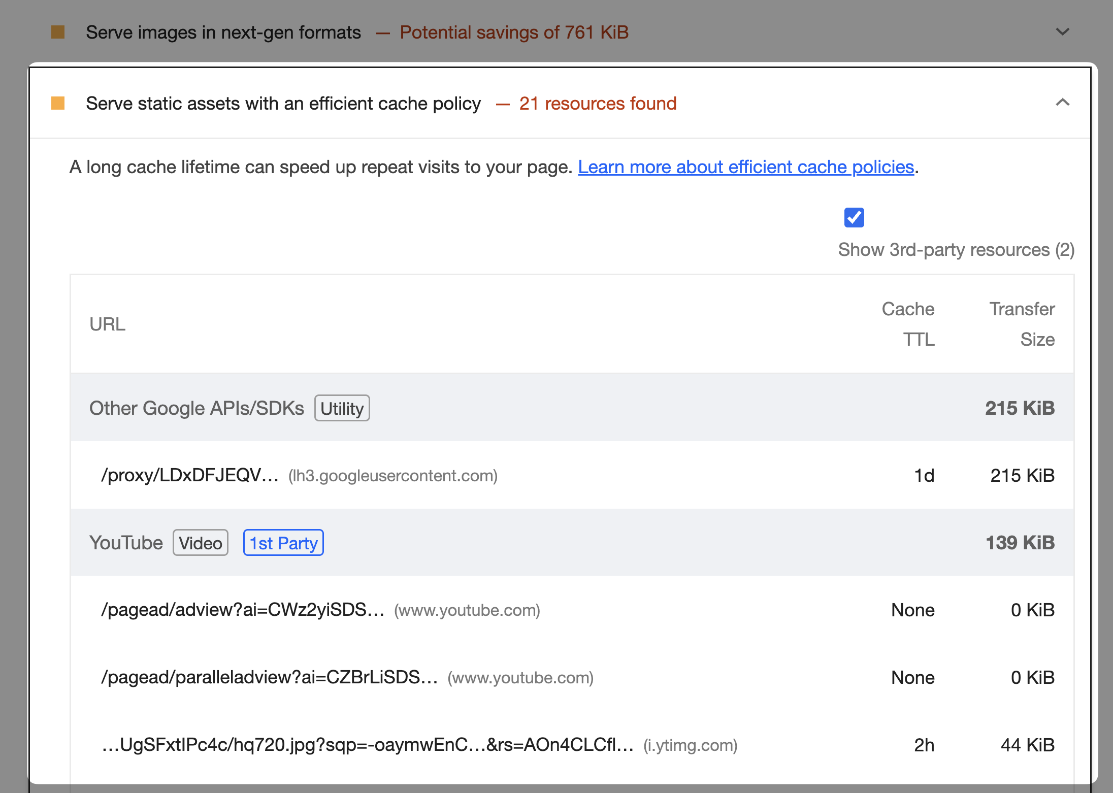Select the Video tag next to YouTube
The height and width of the screenshot is (793, 1113).
[x=201, y=543]
